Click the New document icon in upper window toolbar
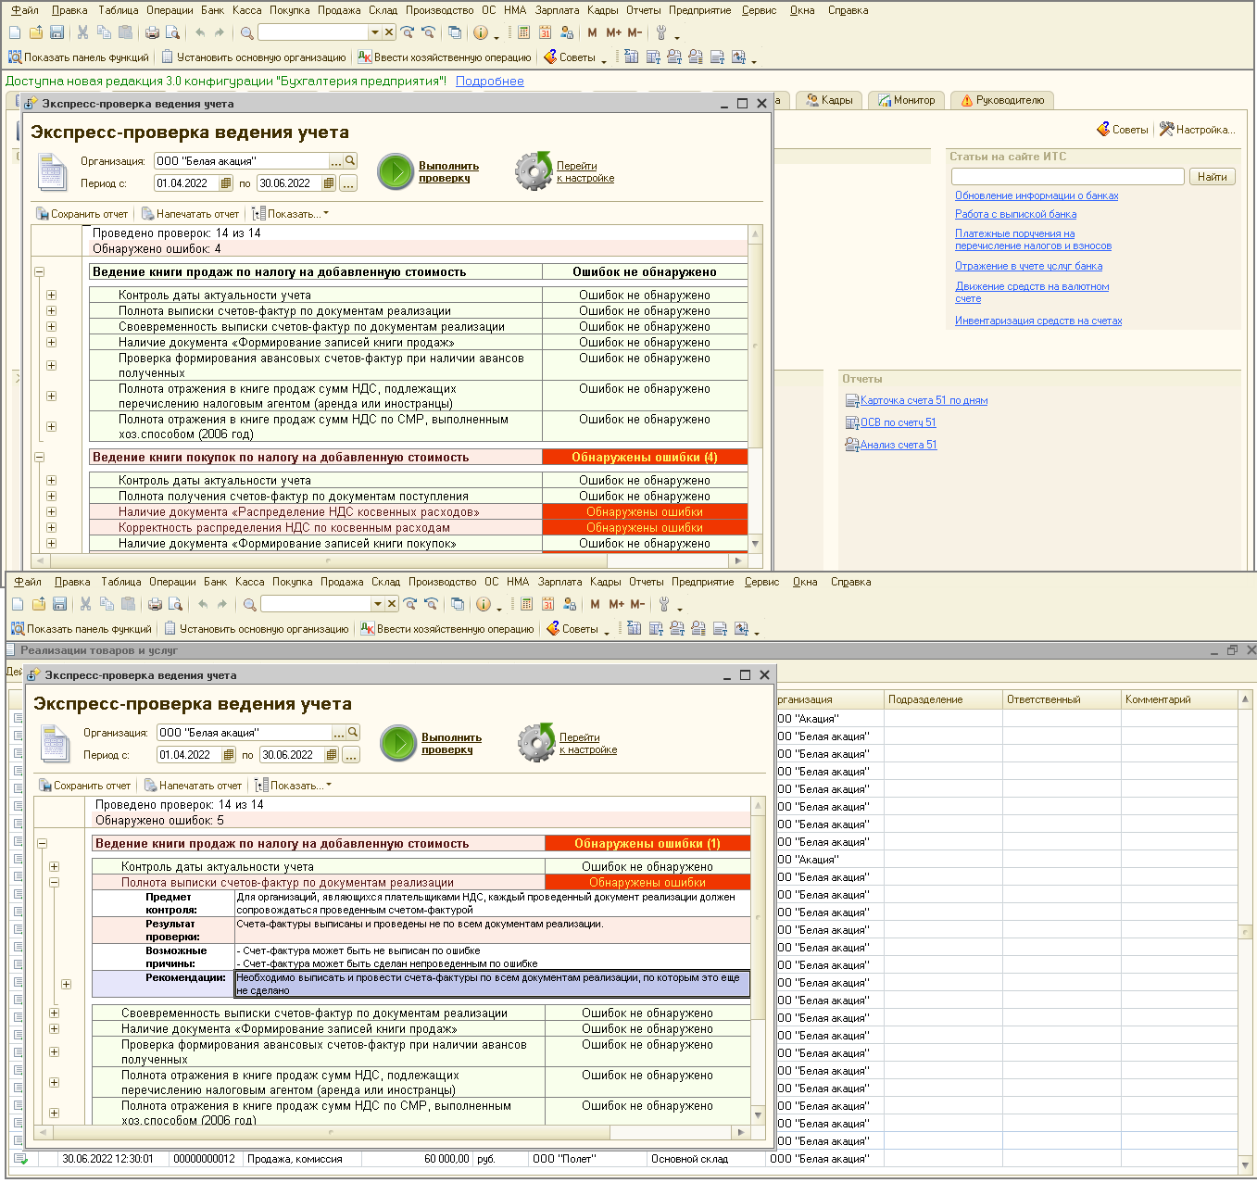This screenshot has height=1183, width=1257. click(15, 32)
